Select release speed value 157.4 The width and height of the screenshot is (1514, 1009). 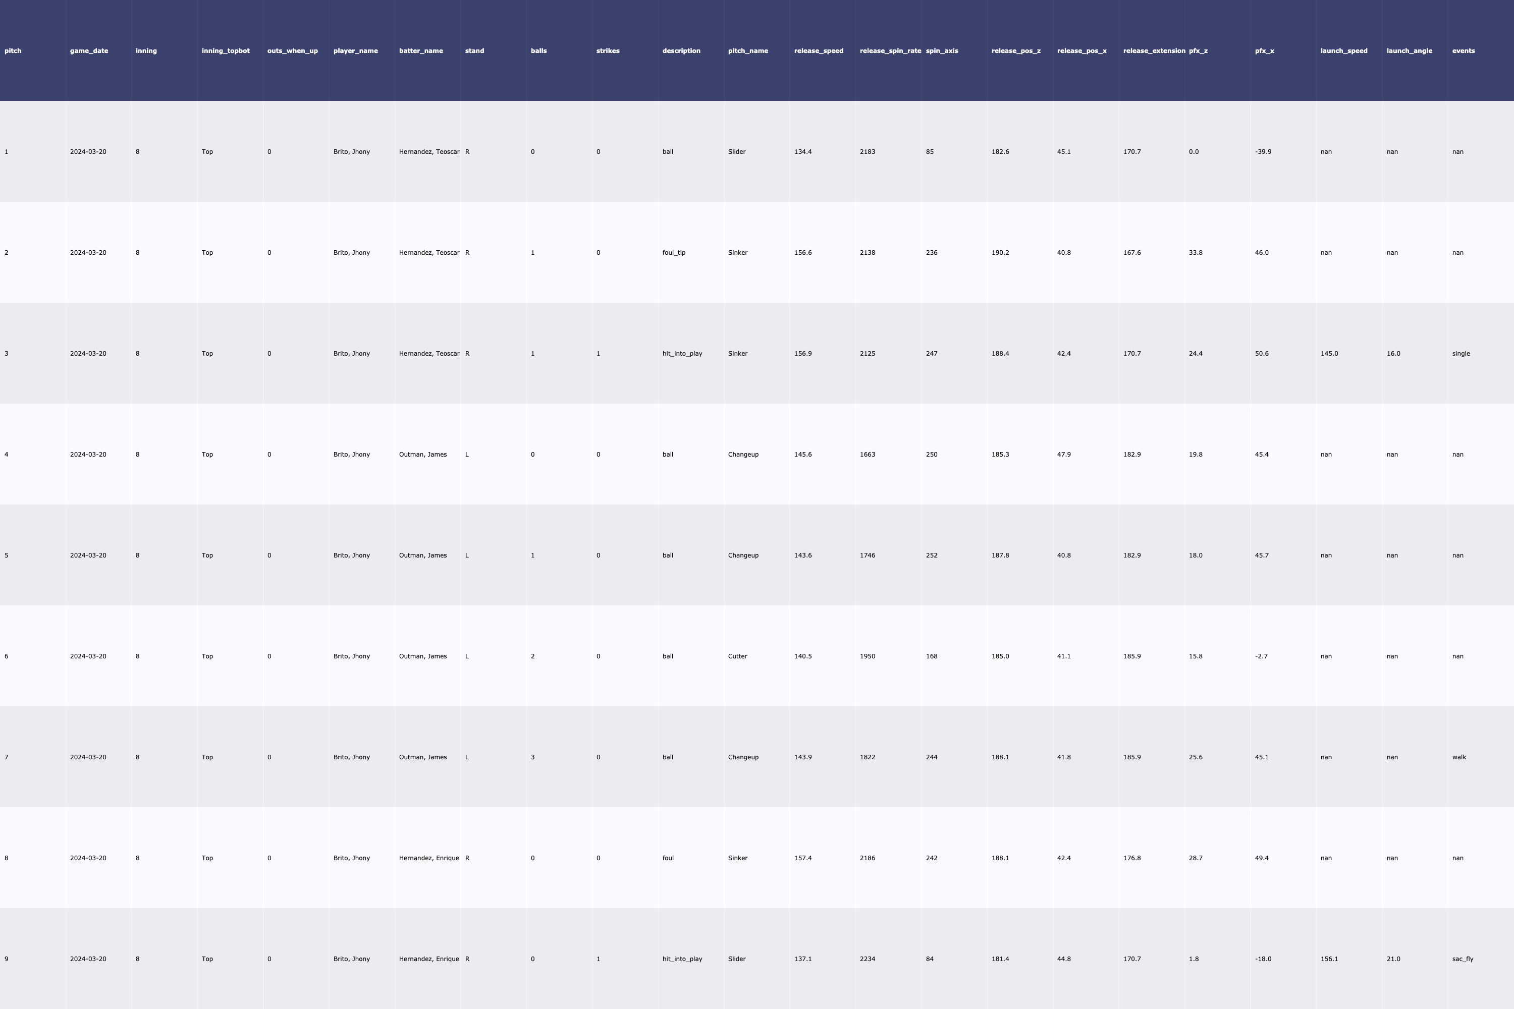click(x=803, y=858)
